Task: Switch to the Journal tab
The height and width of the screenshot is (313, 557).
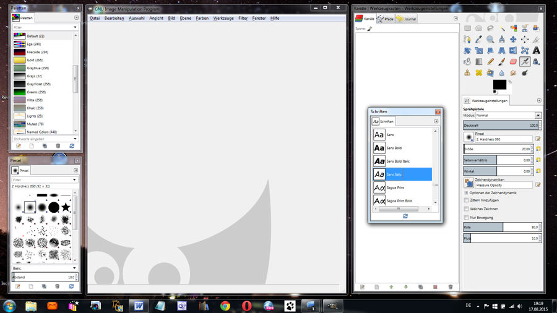Action: point(407,19)
